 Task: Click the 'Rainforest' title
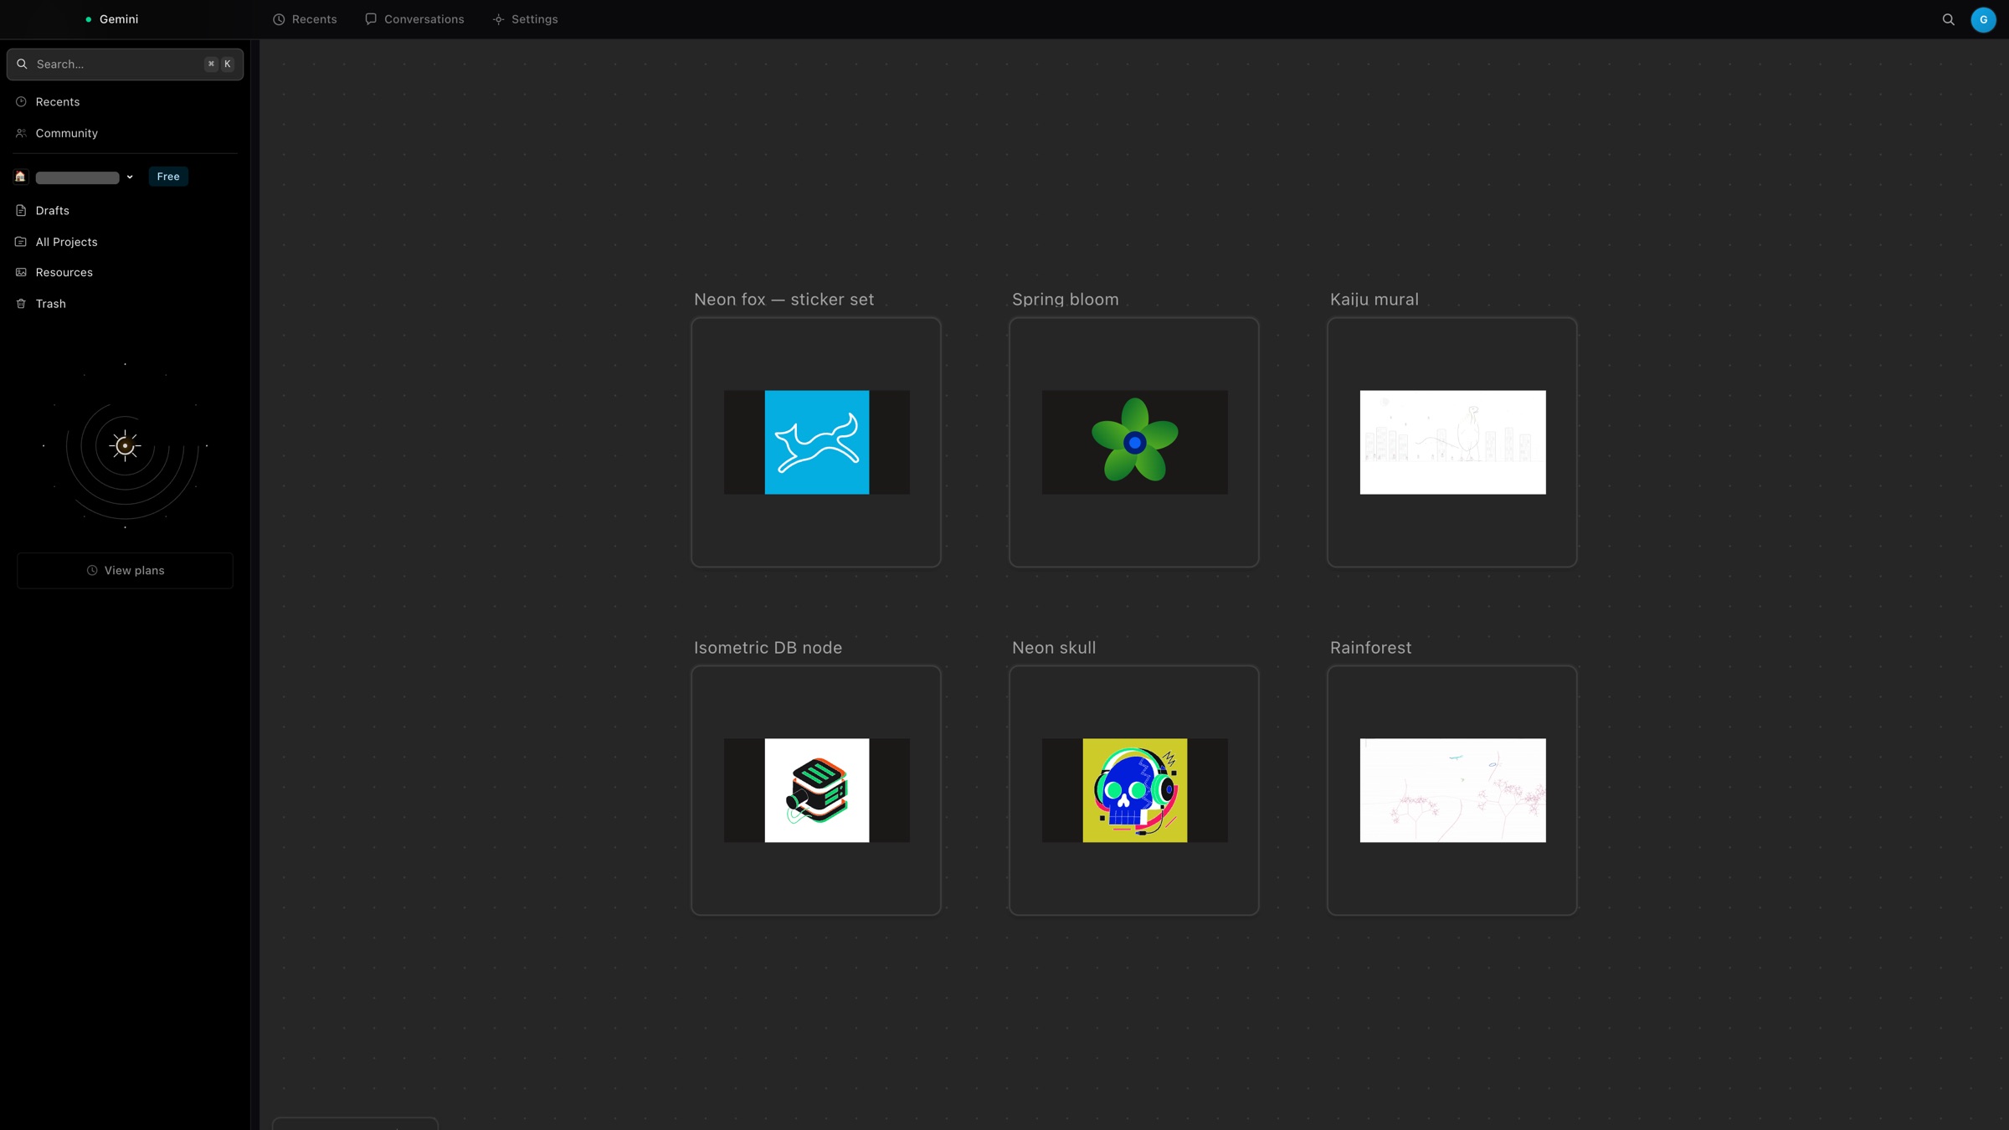(x=1370, y=648)
